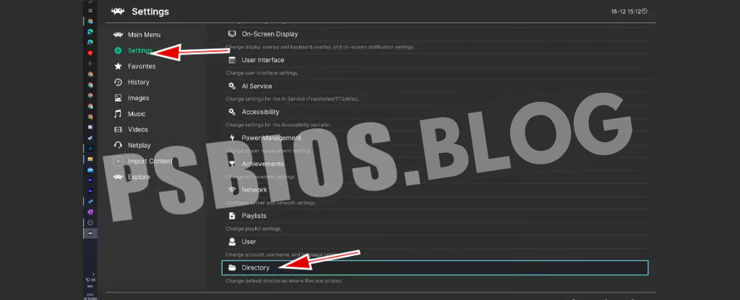Screen dimensions: 740x300
Task: Open the Accessibility settings entry
Action: 260,112
